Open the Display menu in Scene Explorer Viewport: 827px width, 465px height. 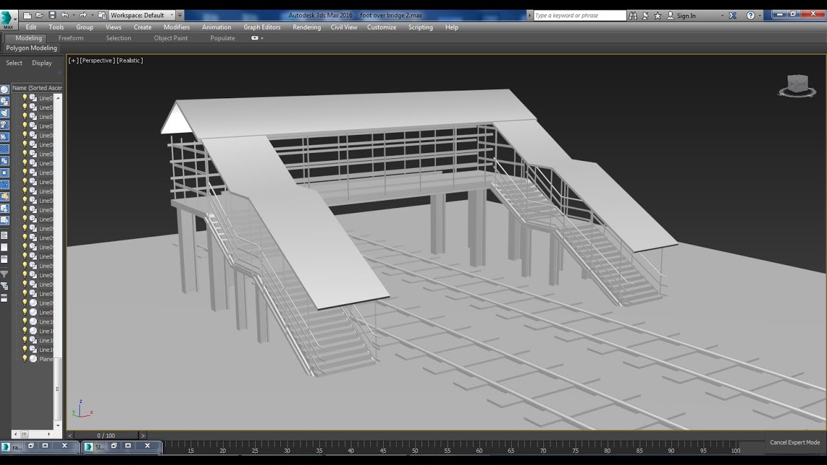click(x=42, y=63)
